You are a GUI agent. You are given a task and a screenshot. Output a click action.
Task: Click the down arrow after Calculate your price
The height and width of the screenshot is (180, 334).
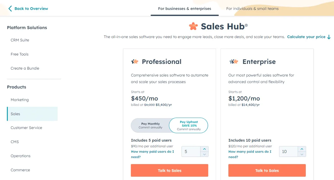coord(329,37)
